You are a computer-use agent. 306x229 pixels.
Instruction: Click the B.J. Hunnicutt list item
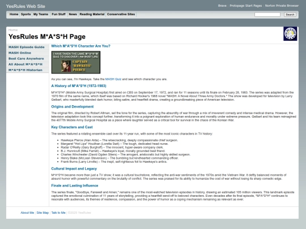[x=113, y=151]
